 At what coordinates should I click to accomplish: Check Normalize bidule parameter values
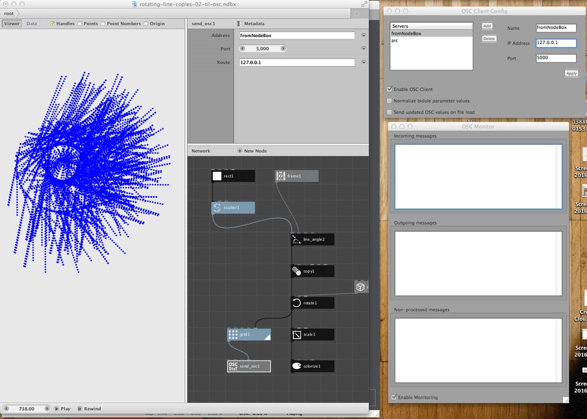coord(389,100)
